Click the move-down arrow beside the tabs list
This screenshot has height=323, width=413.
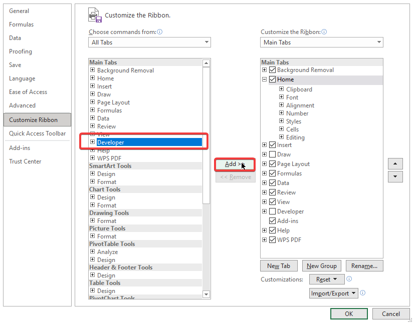[x=395, y=176]
